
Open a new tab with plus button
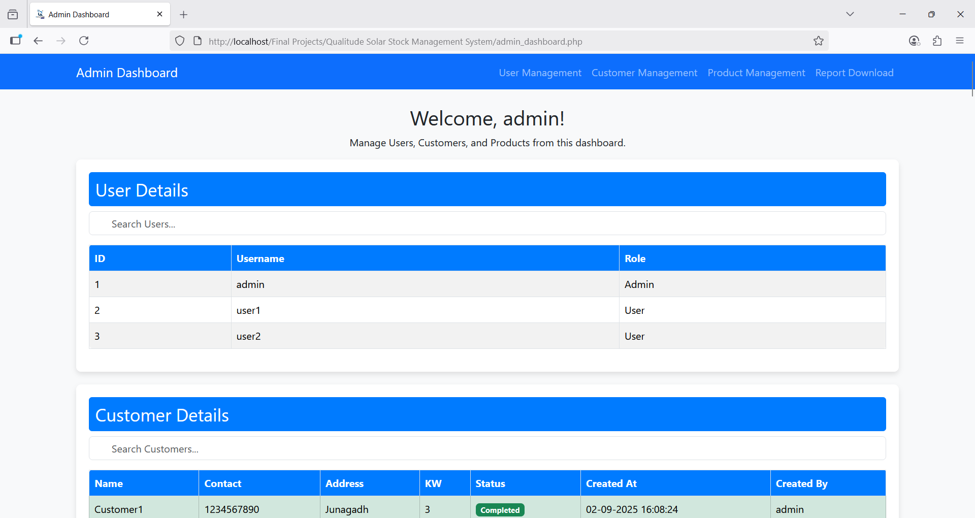pos(184,15)
